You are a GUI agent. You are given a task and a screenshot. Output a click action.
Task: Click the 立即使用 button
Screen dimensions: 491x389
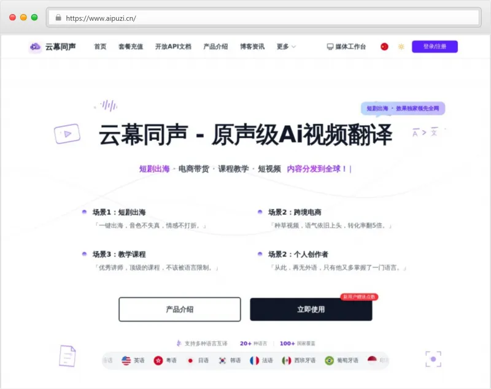click(309, 309)
